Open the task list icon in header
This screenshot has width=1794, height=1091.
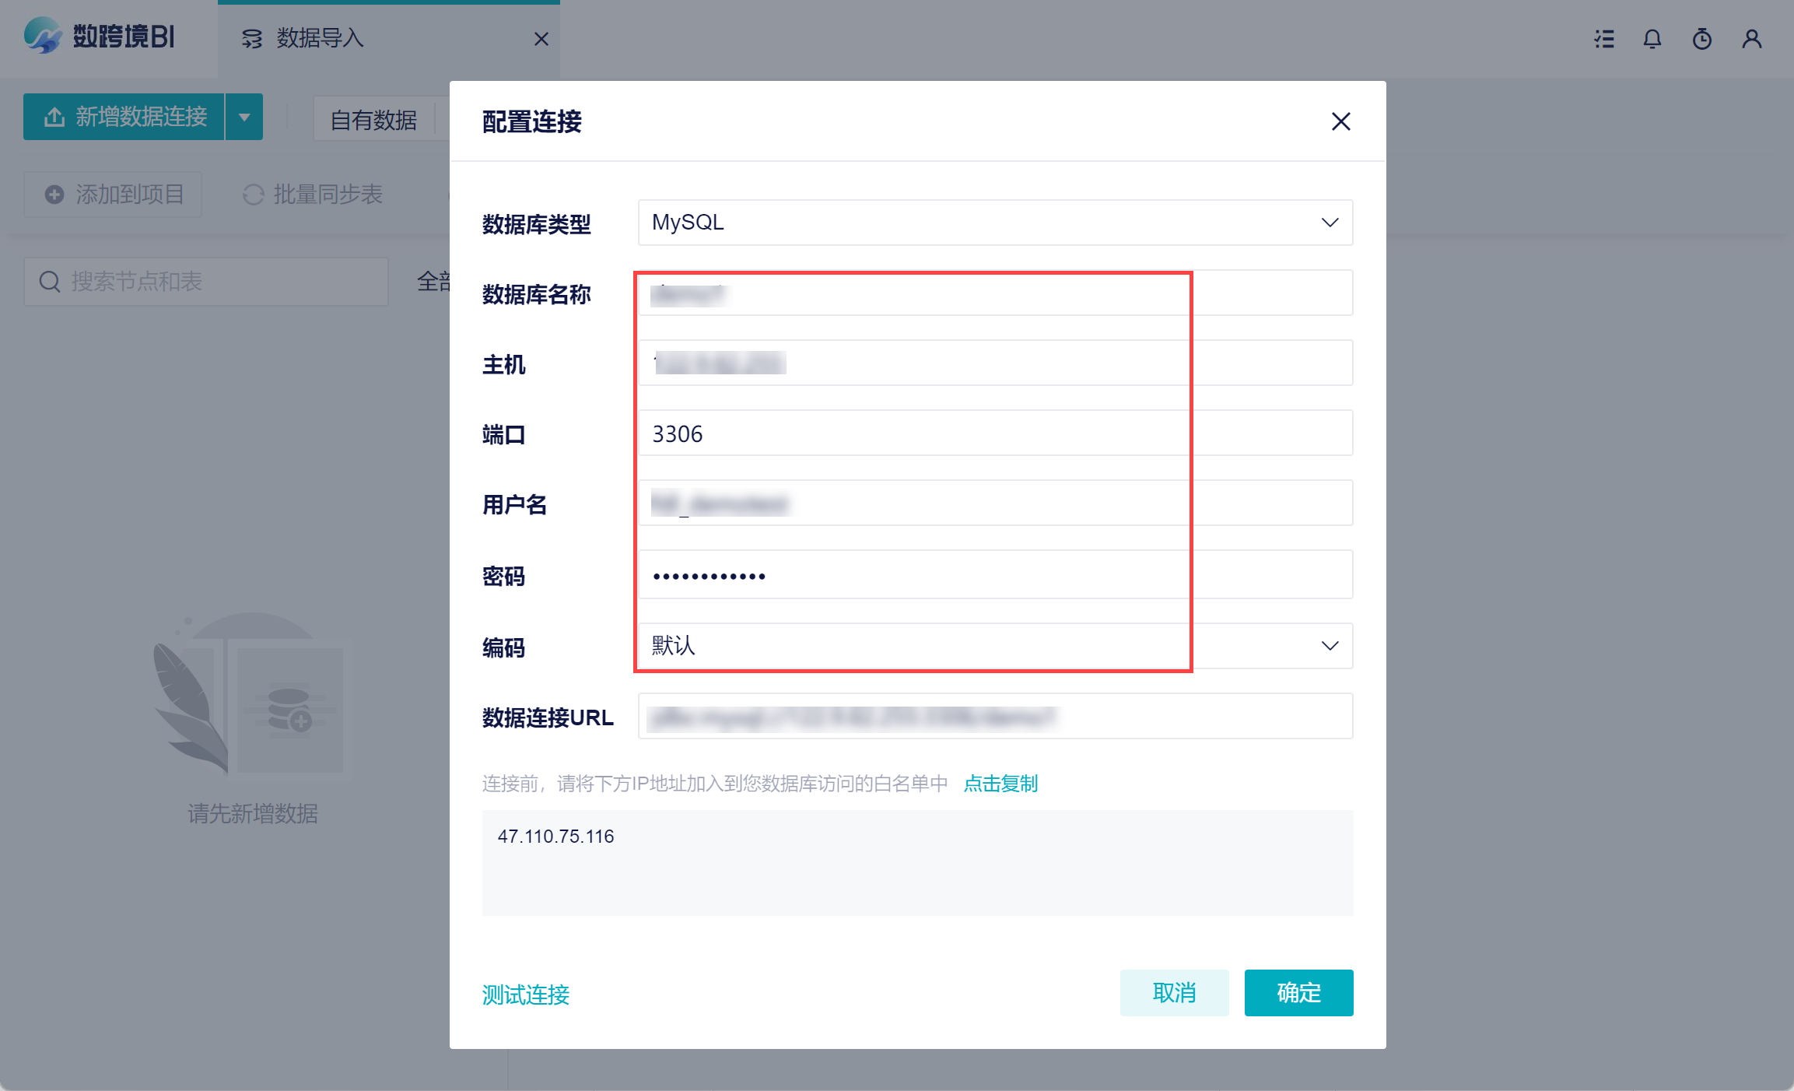(x=1603, y=39)
